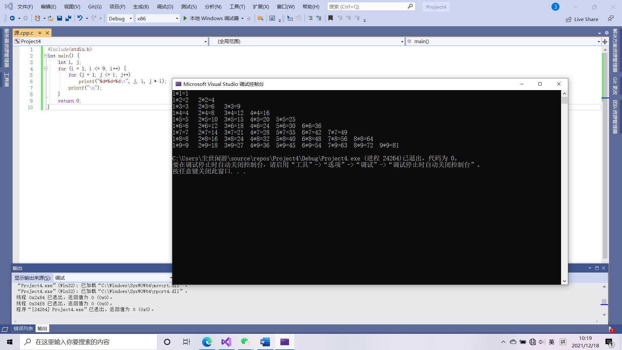Open the 调试(D) menu
Viewport: 622px width, 350px height.
tap(165, 6)
